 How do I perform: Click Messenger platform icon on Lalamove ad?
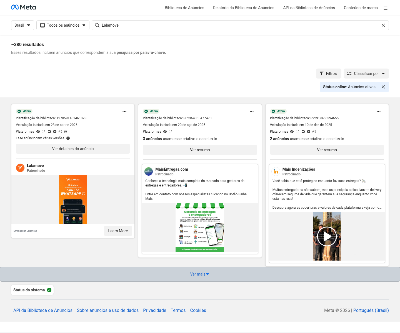pyautogui.click(x=55, y=132)
